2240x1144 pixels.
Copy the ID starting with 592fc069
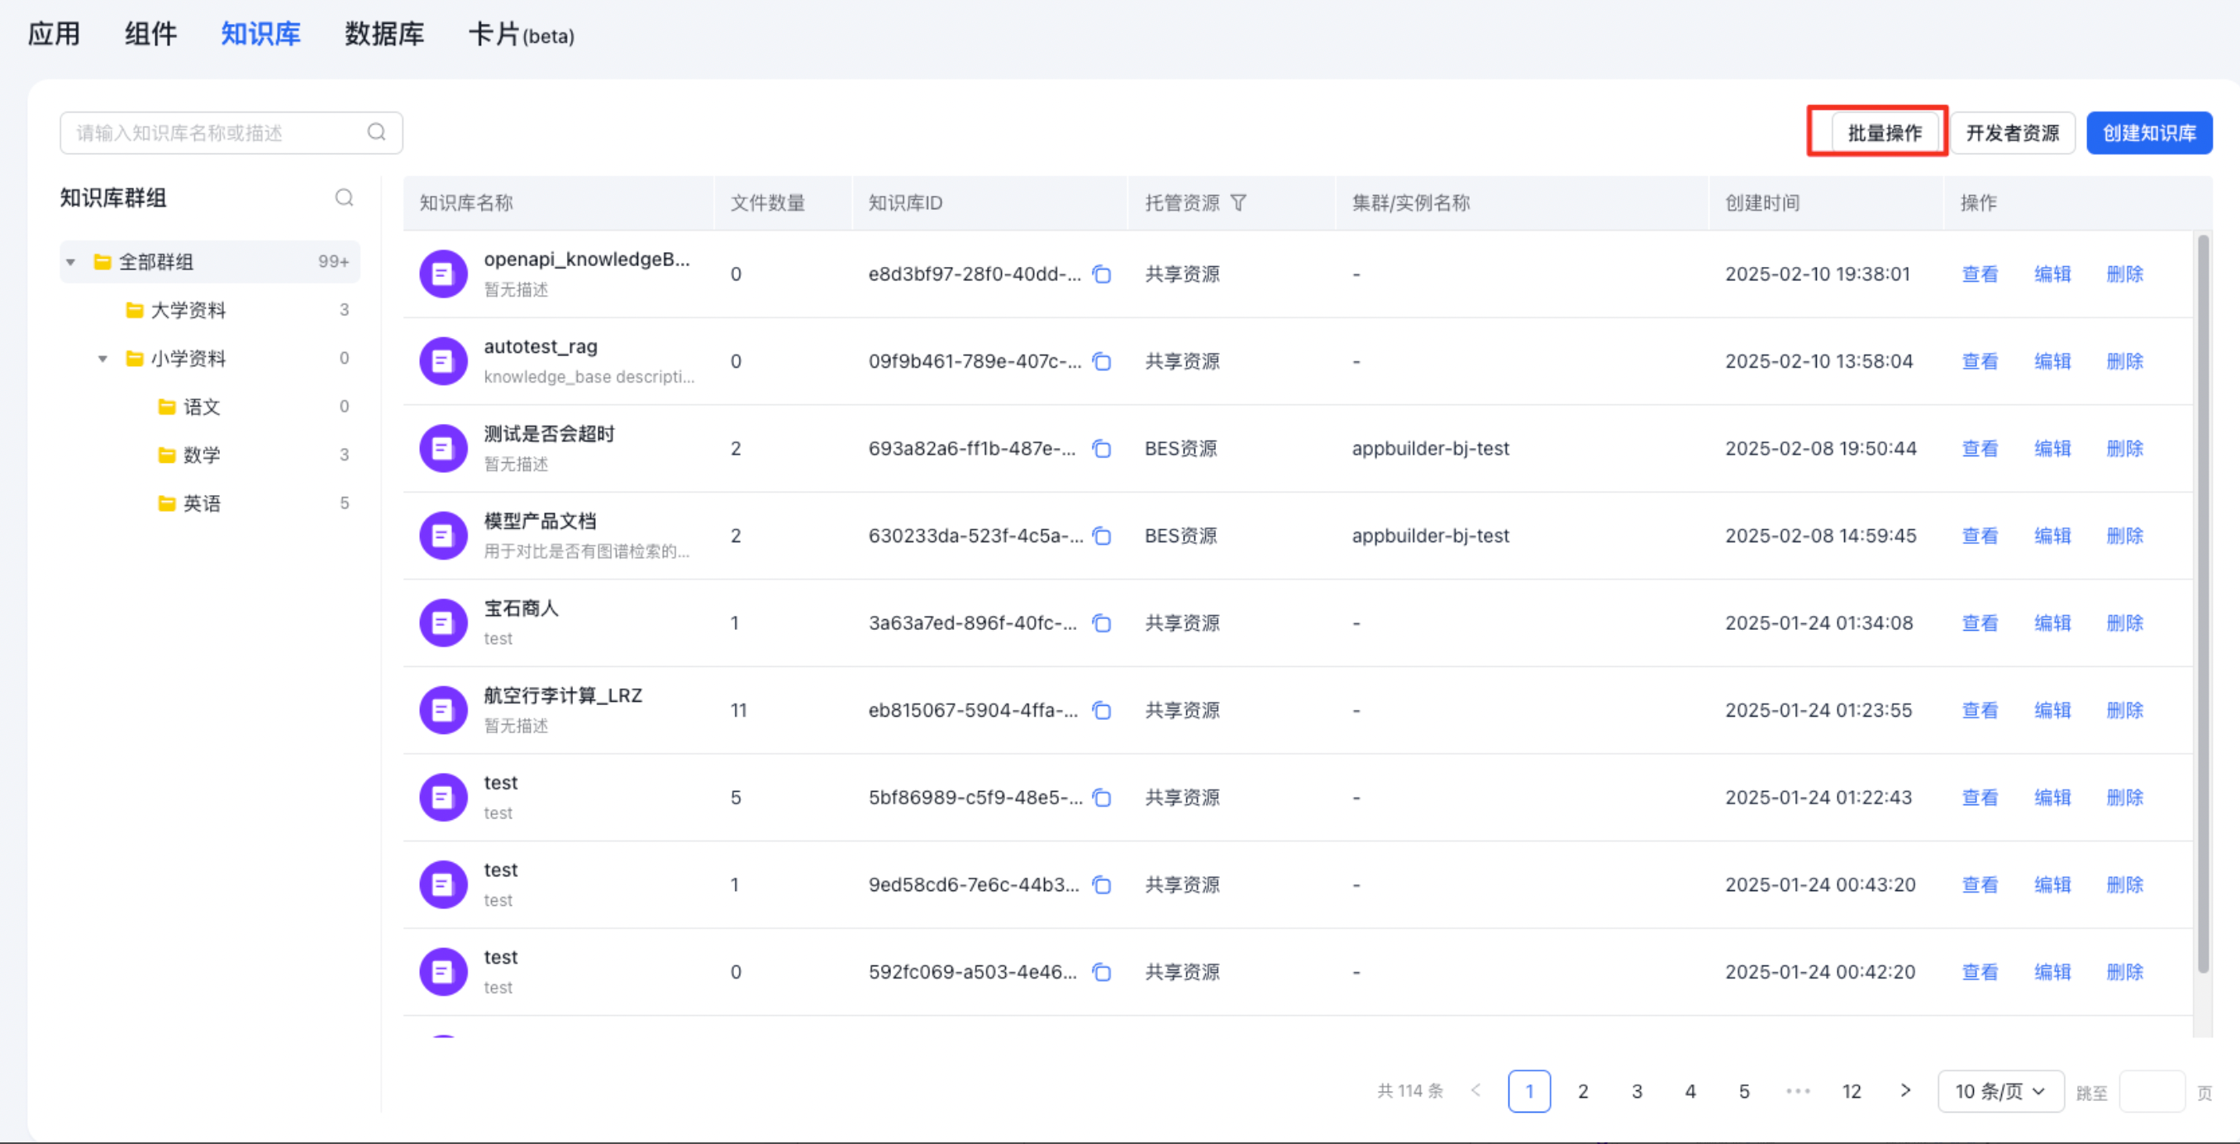[x=1102, y=972]
